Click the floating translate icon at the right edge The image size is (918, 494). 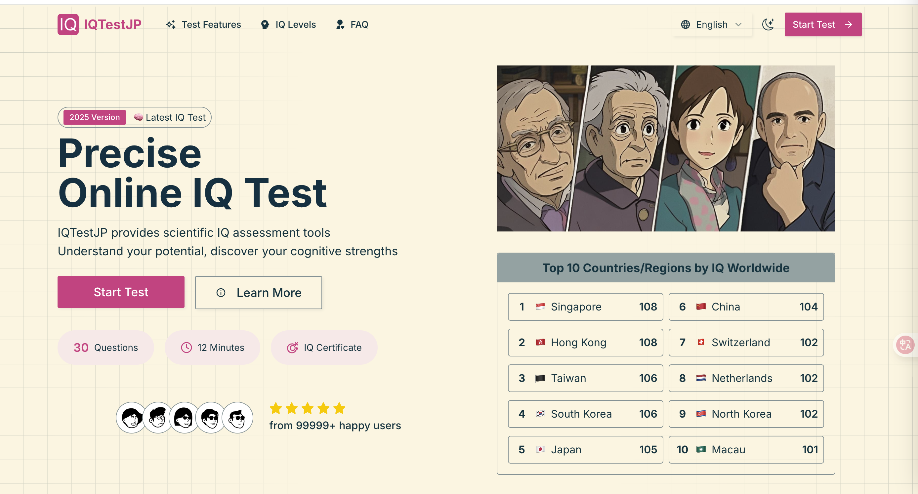pos(905,345)
